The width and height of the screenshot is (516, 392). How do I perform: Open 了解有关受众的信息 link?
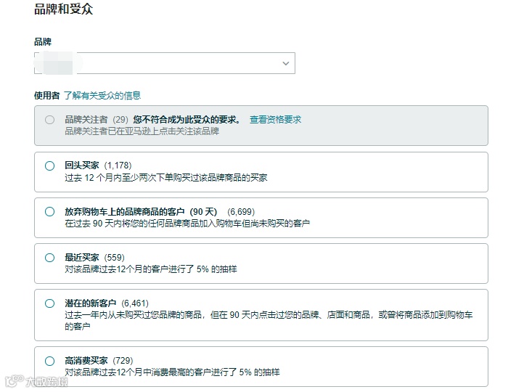pyautogui.click(x=102, y=95)
